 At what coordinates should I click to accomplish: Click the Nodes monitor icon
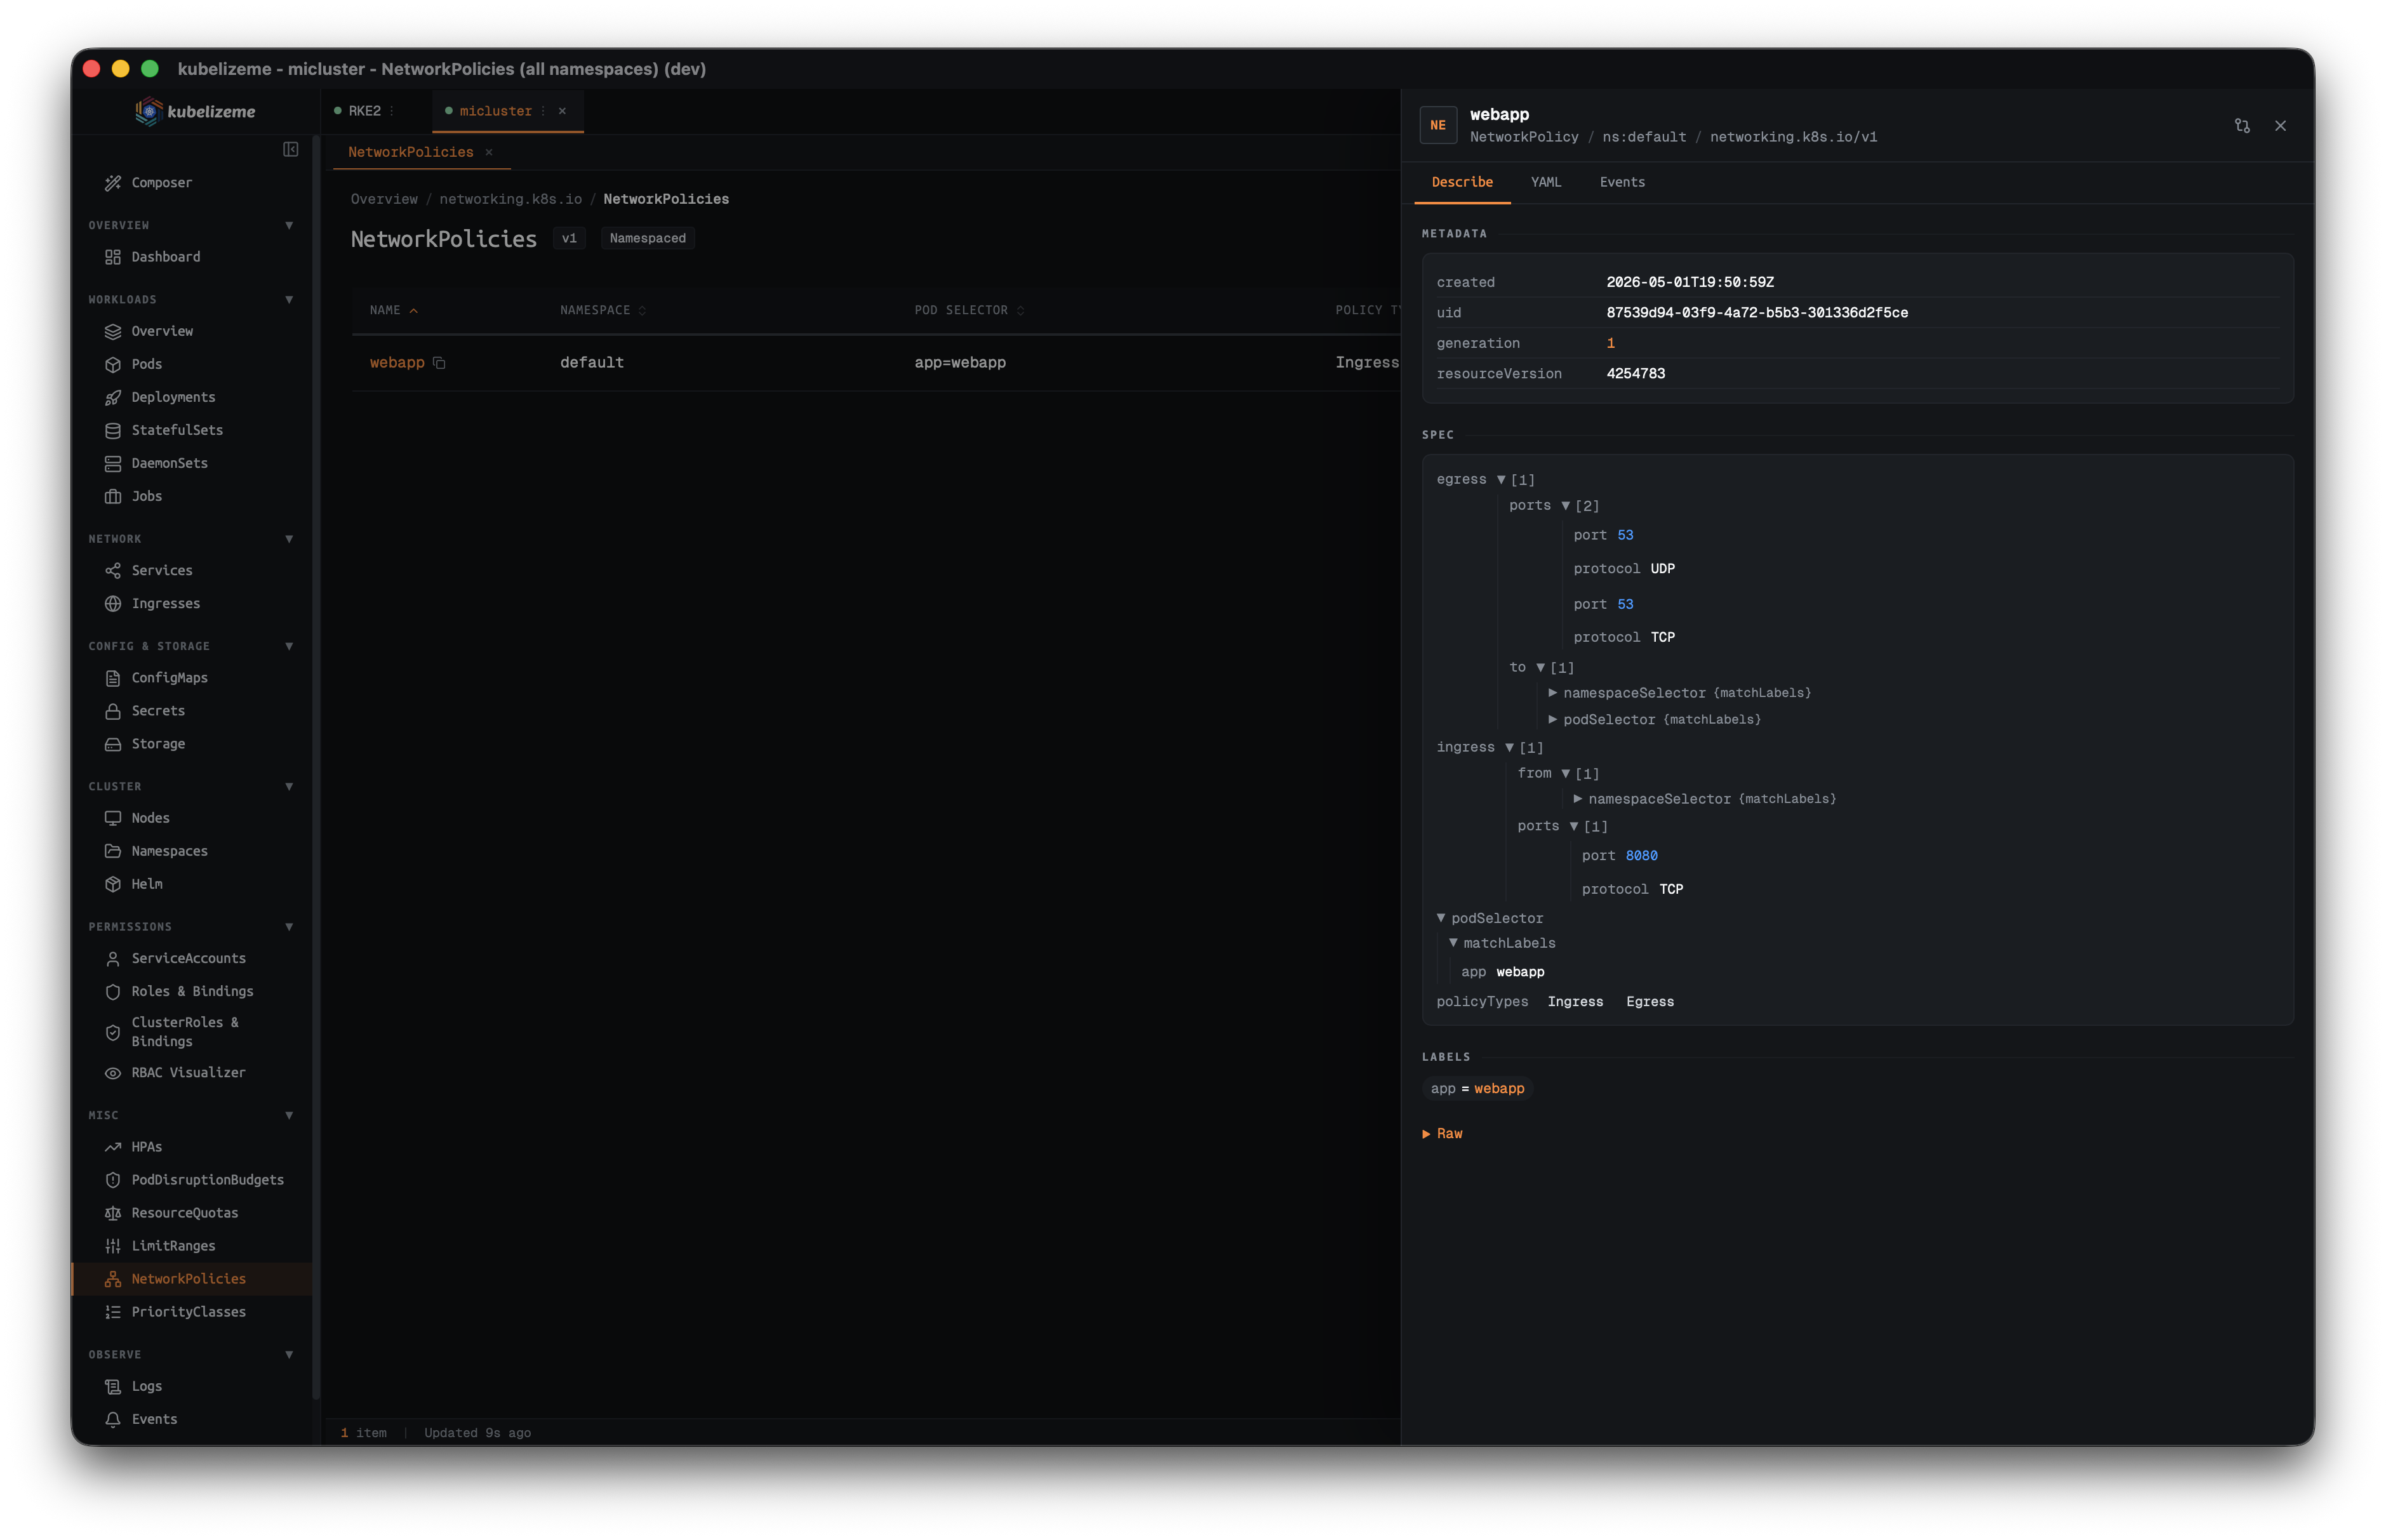(113, 818)
